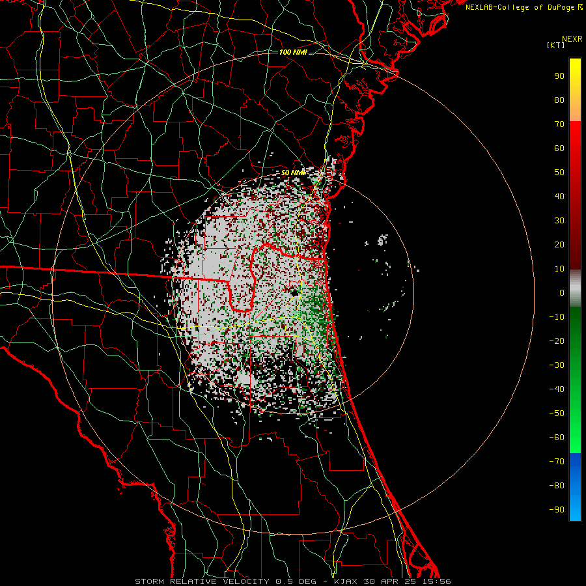Image resolution: width=586 pixels, height=586 pixels.
Task: Click the -70 value on velocity scale
Action: (557, 462)
